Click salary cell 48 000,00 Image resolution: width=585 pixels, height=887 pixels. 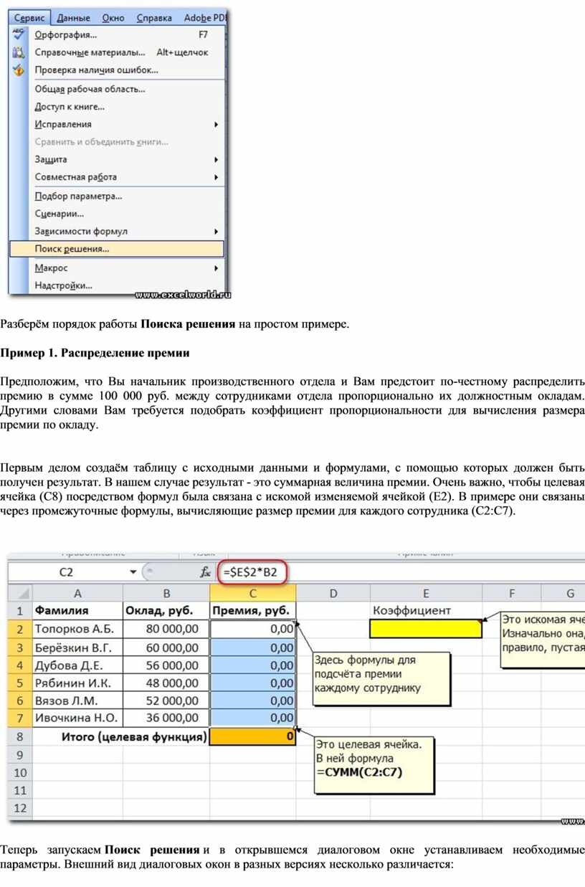point(166,683)
